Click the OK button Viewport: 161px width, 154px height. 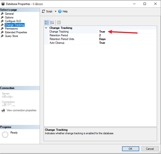click(131, 149)
